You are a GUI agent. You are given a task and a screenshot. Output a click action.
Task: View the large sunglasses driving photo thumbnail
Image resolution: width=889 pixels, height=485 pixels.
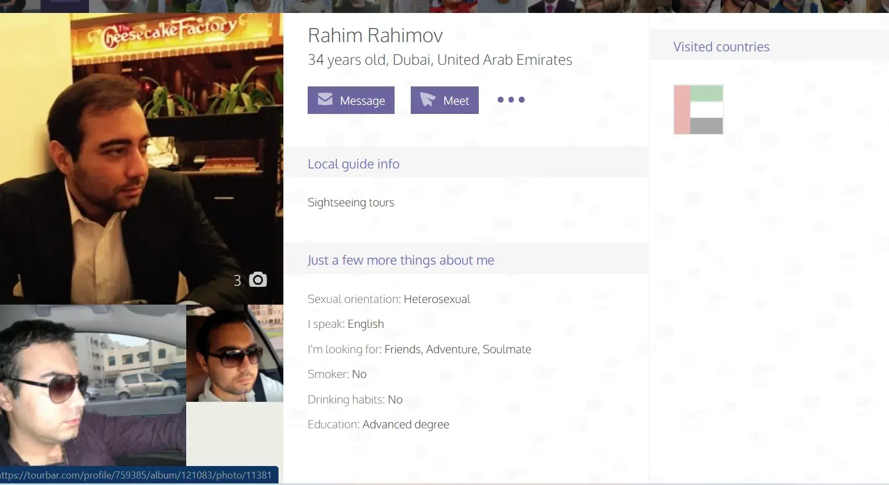click(x=93, y=385)
